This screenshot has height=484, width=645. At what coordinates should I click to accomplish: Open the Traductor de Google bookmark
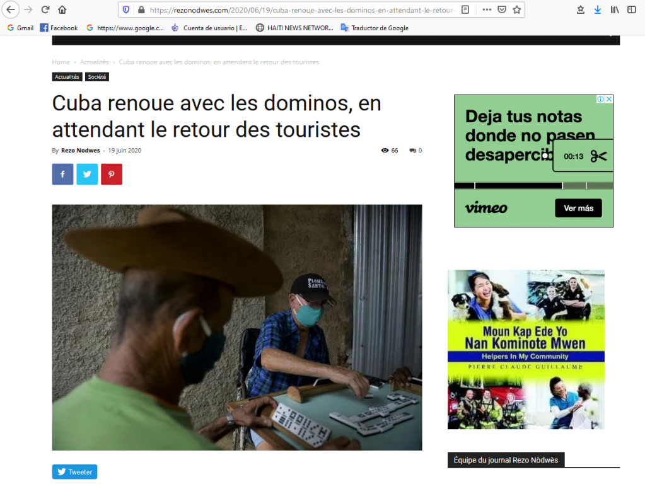point(375,28)
